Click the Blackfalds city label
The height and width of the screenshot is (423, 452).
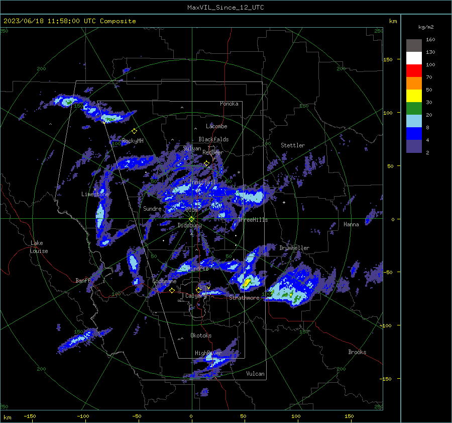[x=213, y=139]
